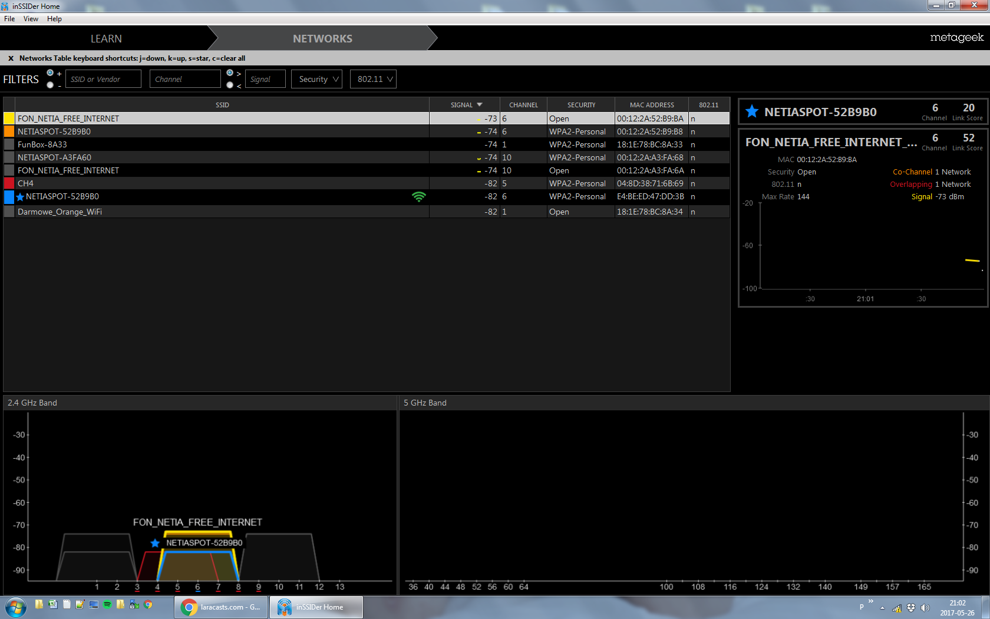Screen dimensions: 990x619
Task: Click MAC address E4:BE:ED:47:DD:3B cell
Action: pos(651,196)
